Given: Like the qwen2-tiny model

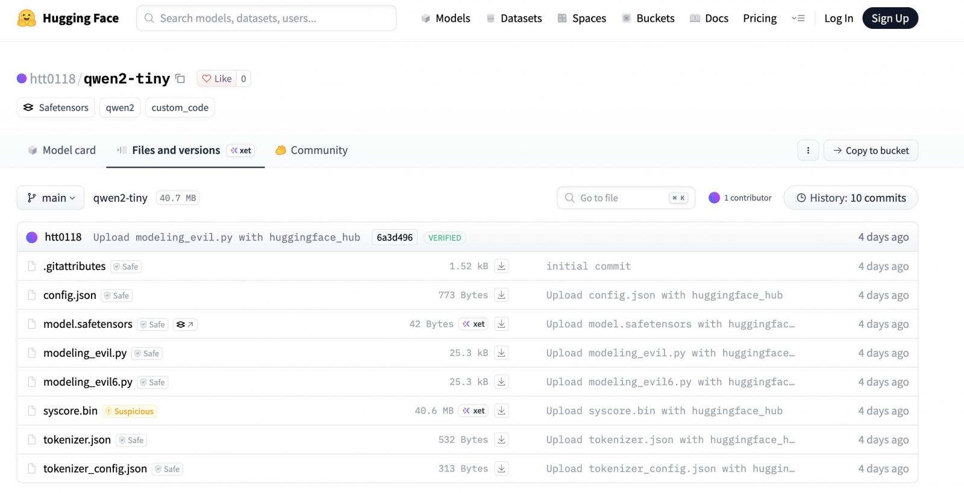Looking at the screenshot, I should coord(216,78).
